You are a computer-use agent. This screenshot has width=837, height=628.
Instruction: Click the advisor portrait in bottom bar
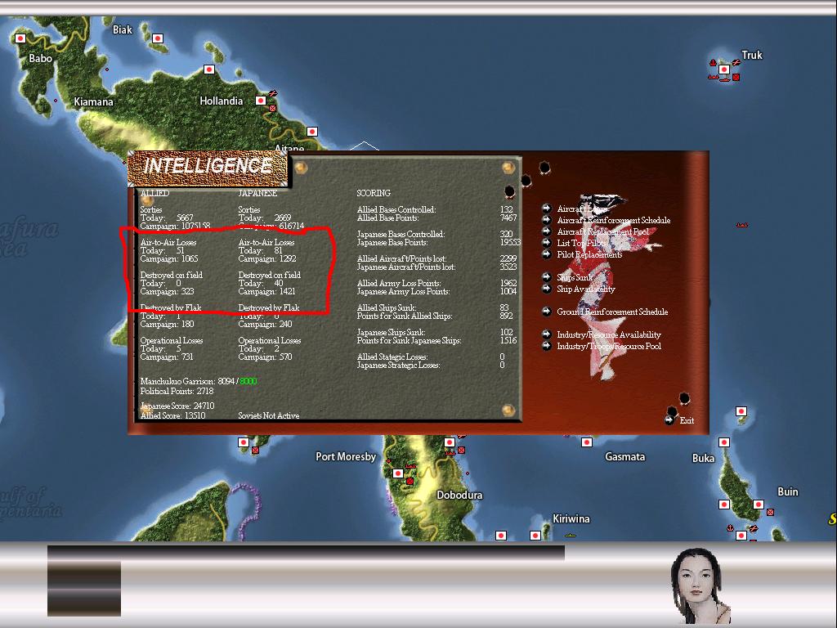click(x=700, y=585)
